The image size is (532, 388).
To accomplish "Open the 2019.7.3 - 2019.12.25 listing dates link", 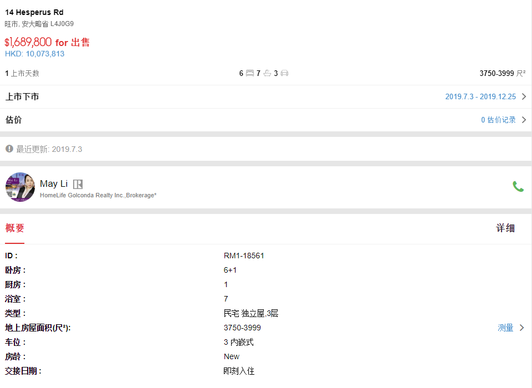I will (480, 96).
